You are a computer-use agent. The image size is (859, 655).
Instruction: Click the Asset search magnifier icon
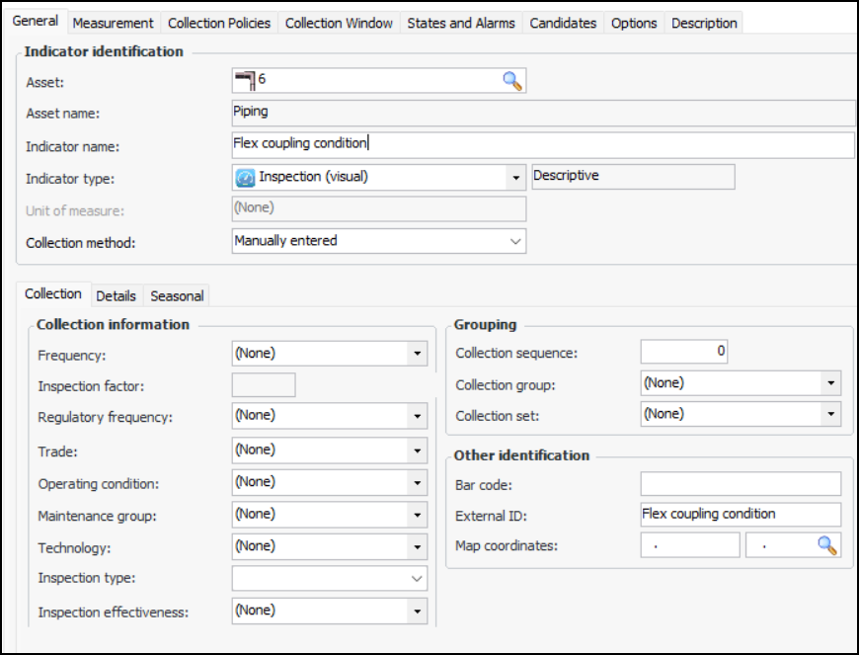click(x=511, y=81)
